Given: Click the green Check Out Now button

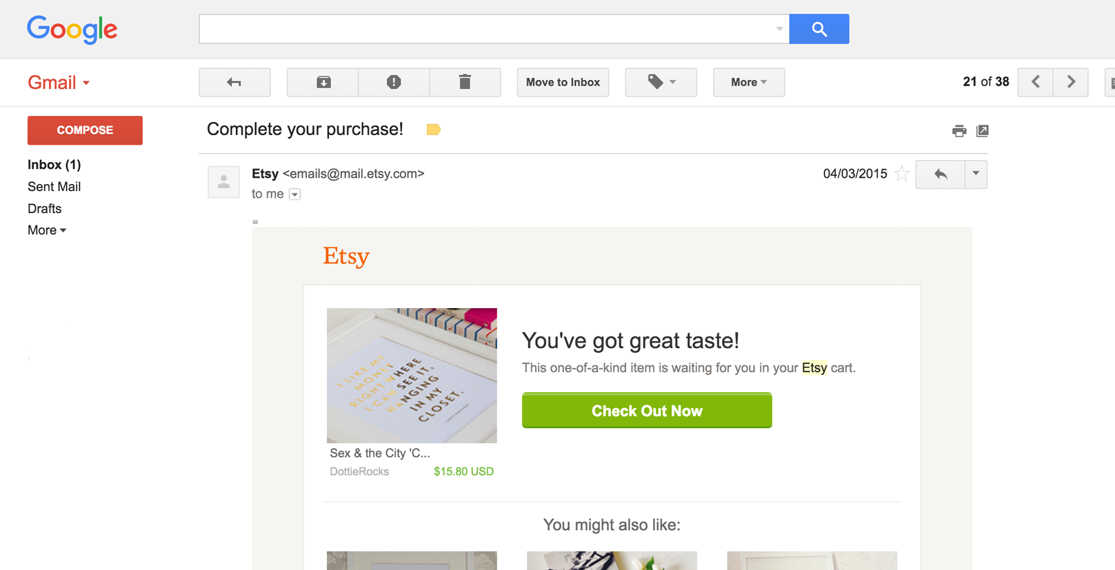Looking at the screenshot, I should click(x=647, y=411).
